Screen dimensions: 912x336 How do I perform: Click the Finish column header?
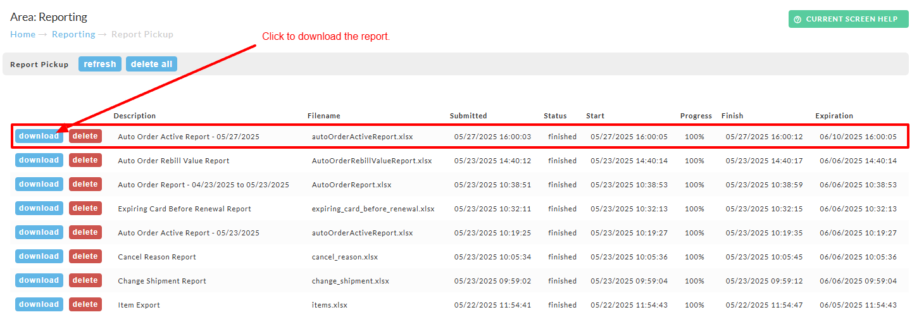[x=732, y=116]
